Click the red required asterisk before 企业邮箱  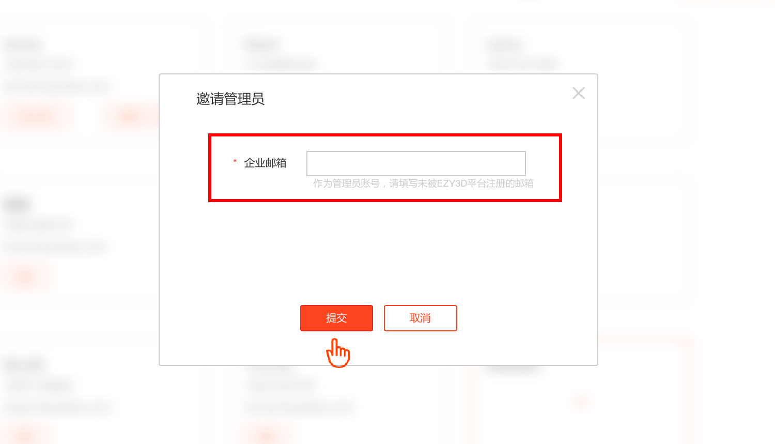[x=235, y=162]
